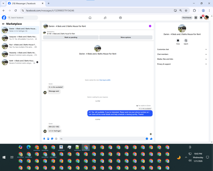The image size is (213, 171).
Task: Choose a sticker from the composer
Action: [x=52, y=139]
